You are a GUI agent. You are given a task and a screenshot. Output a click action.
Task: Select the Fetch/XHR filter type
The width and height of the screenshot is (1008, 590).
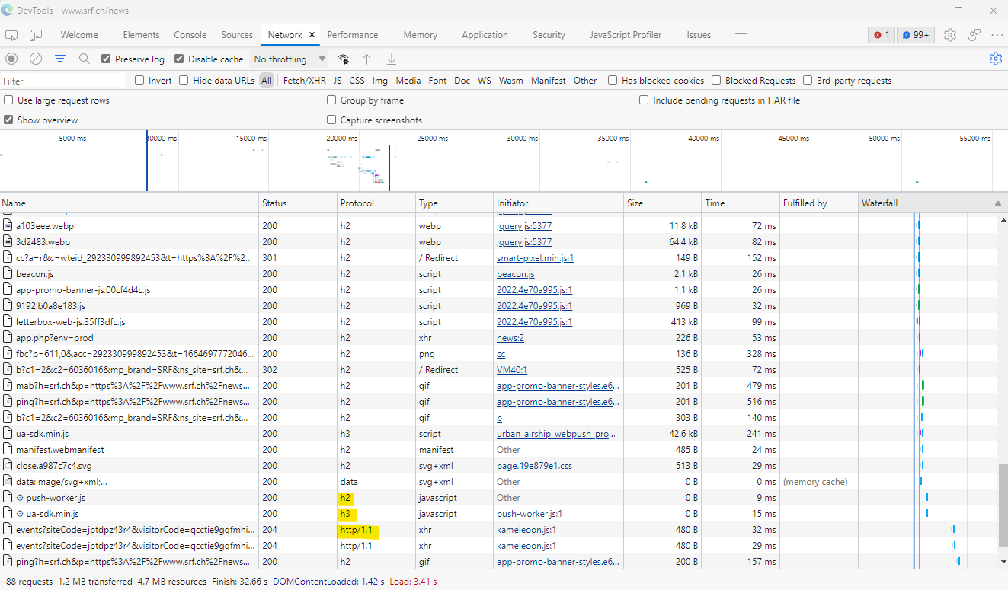[304, 80]
